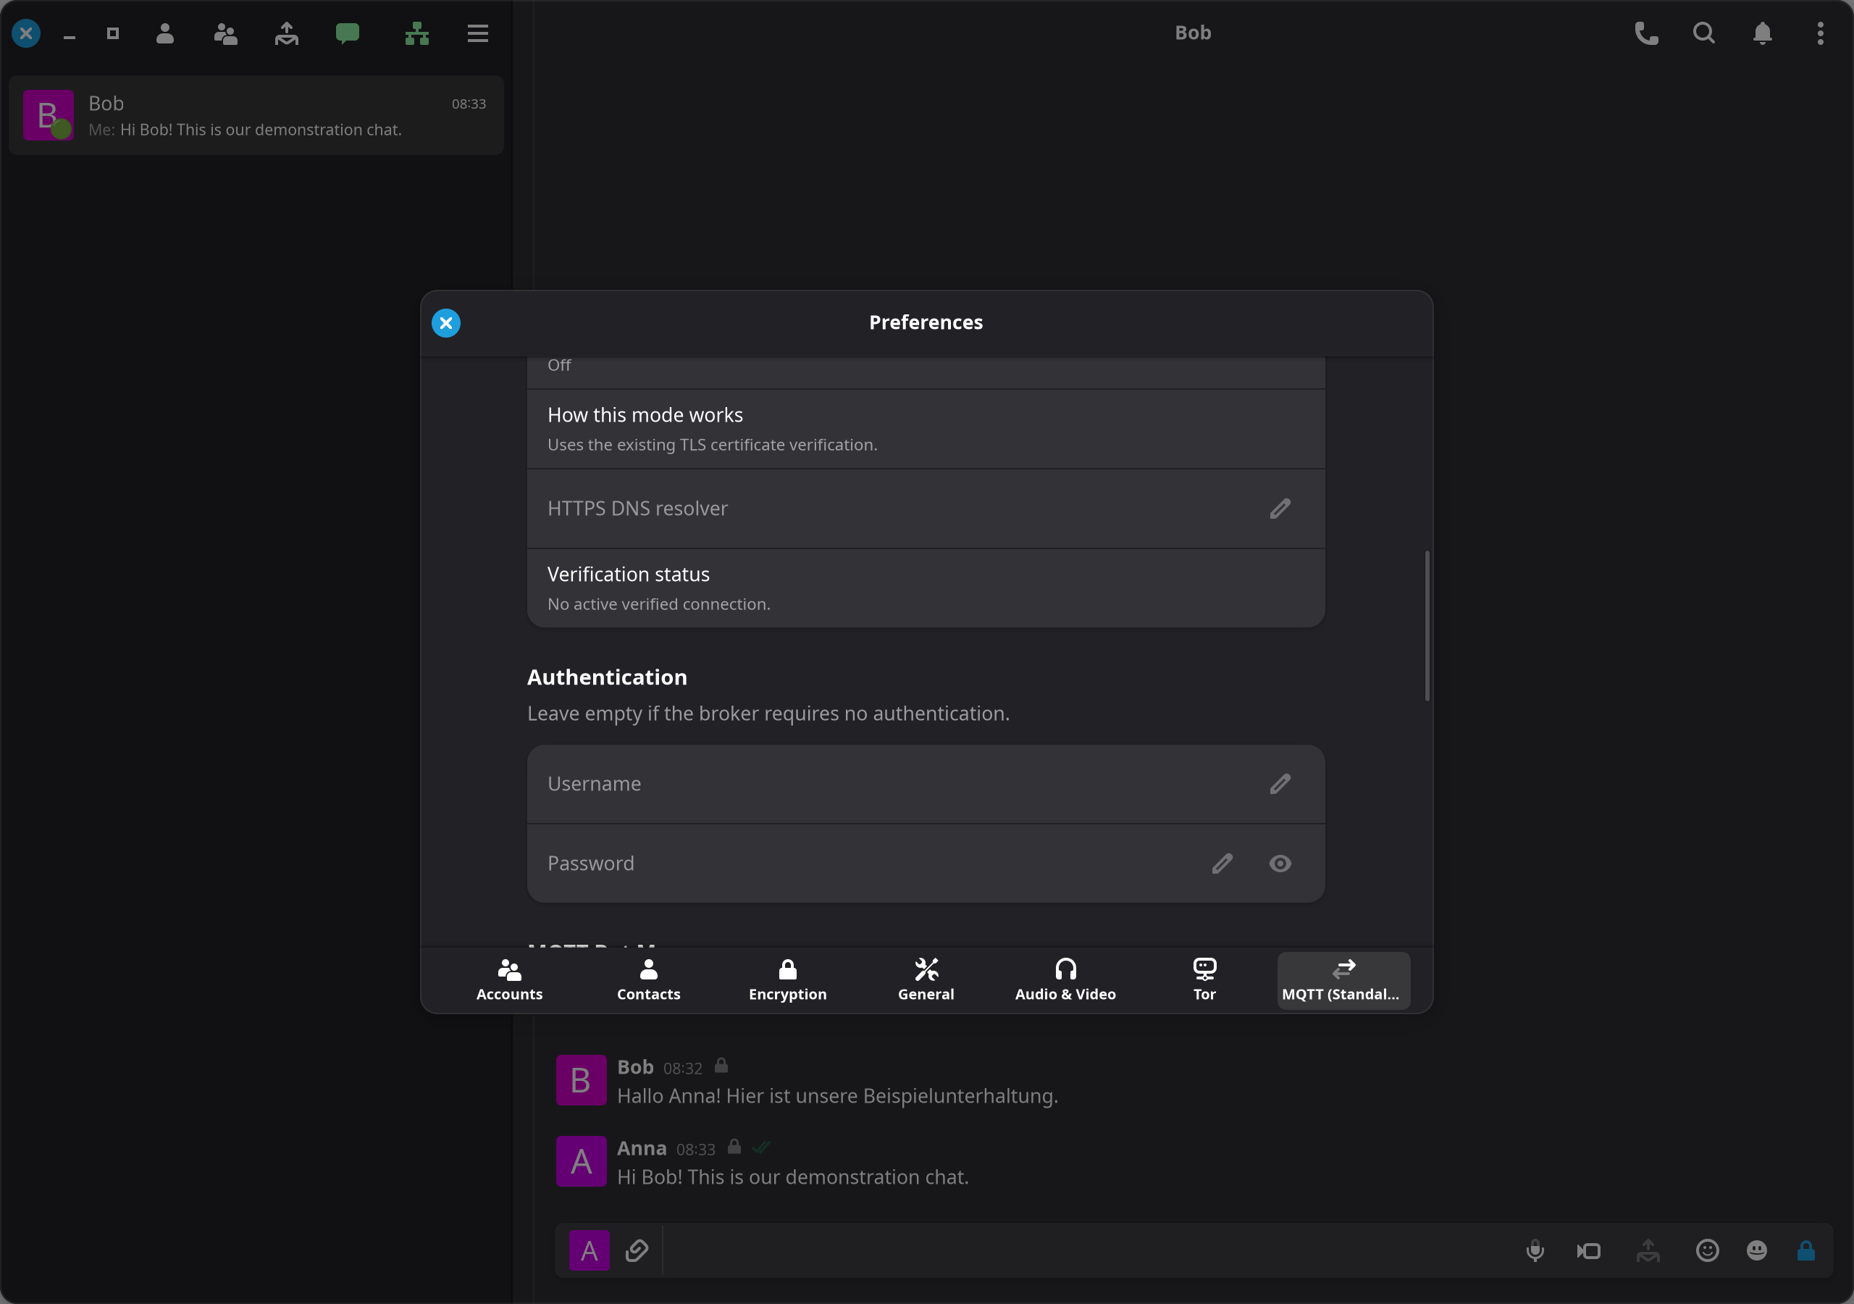This screenshot has width=1854, height=1304.
Task: Click the 'How this mode works' row
Action: coord(926,429)
